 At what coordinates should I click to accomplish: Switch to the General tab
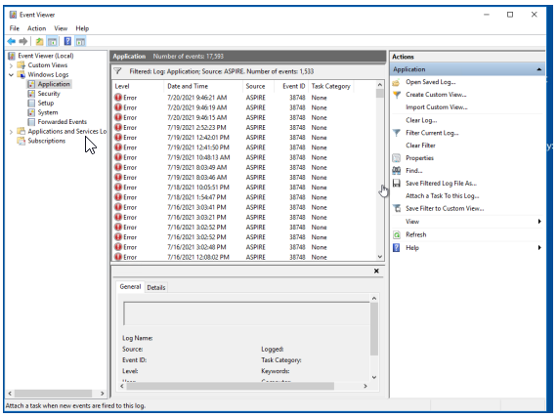coord(130,287)
